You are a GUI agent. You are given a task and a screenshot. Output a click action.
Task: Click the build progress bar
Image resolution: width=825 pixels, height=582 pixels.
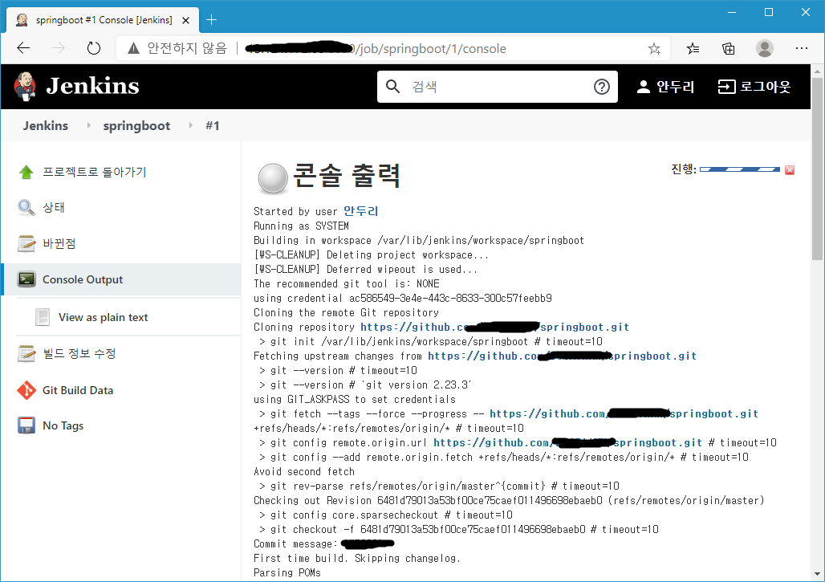tap(740, 169)
